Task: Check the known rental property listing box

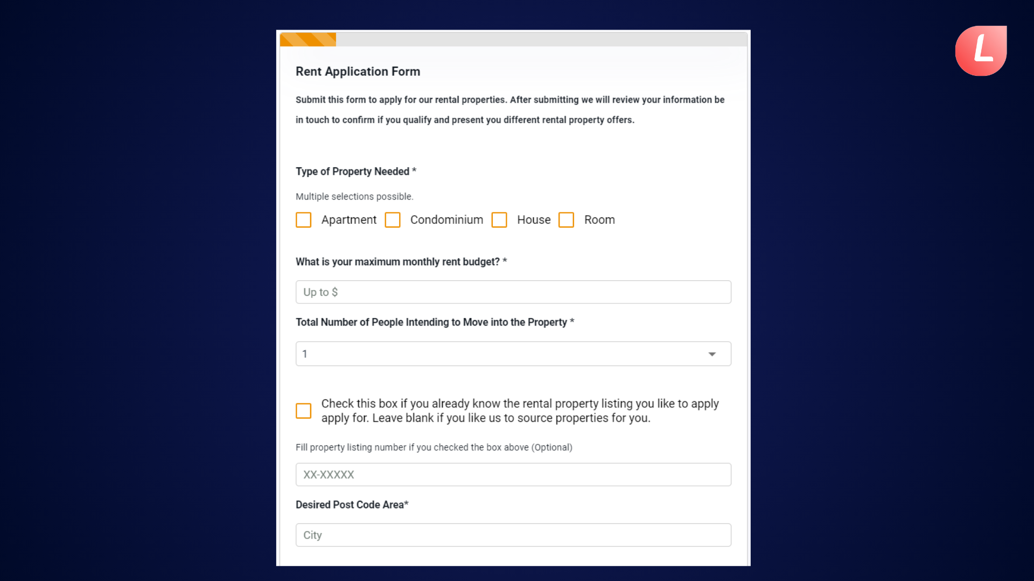Action: [304, 411]
